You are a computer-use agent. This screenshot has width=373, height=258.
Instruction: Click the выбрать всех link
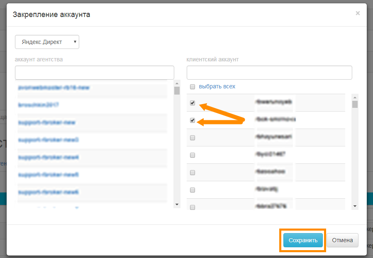217,86
